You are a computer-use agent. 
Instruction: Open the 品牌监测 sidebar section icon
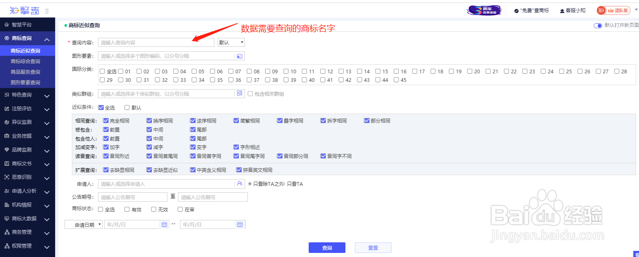pos(6,150)
